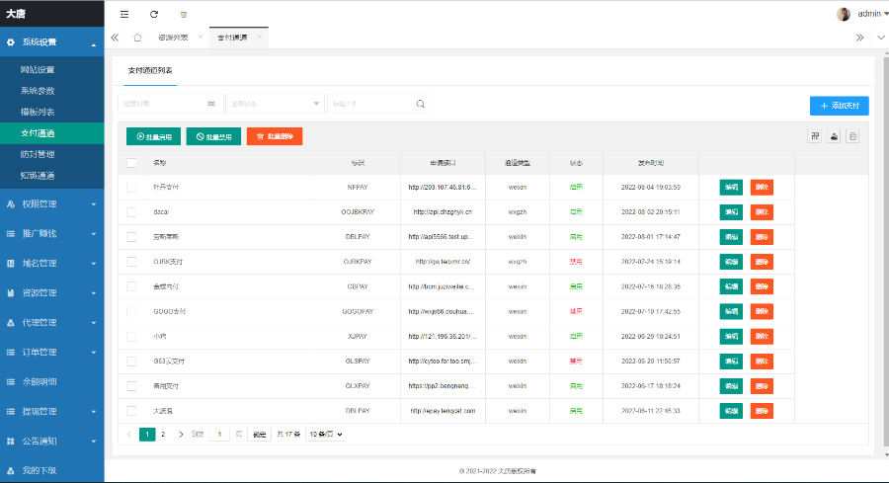Open the tab options chevron at far right
This screenshot has height=483, width=889.
pos(880,38)
